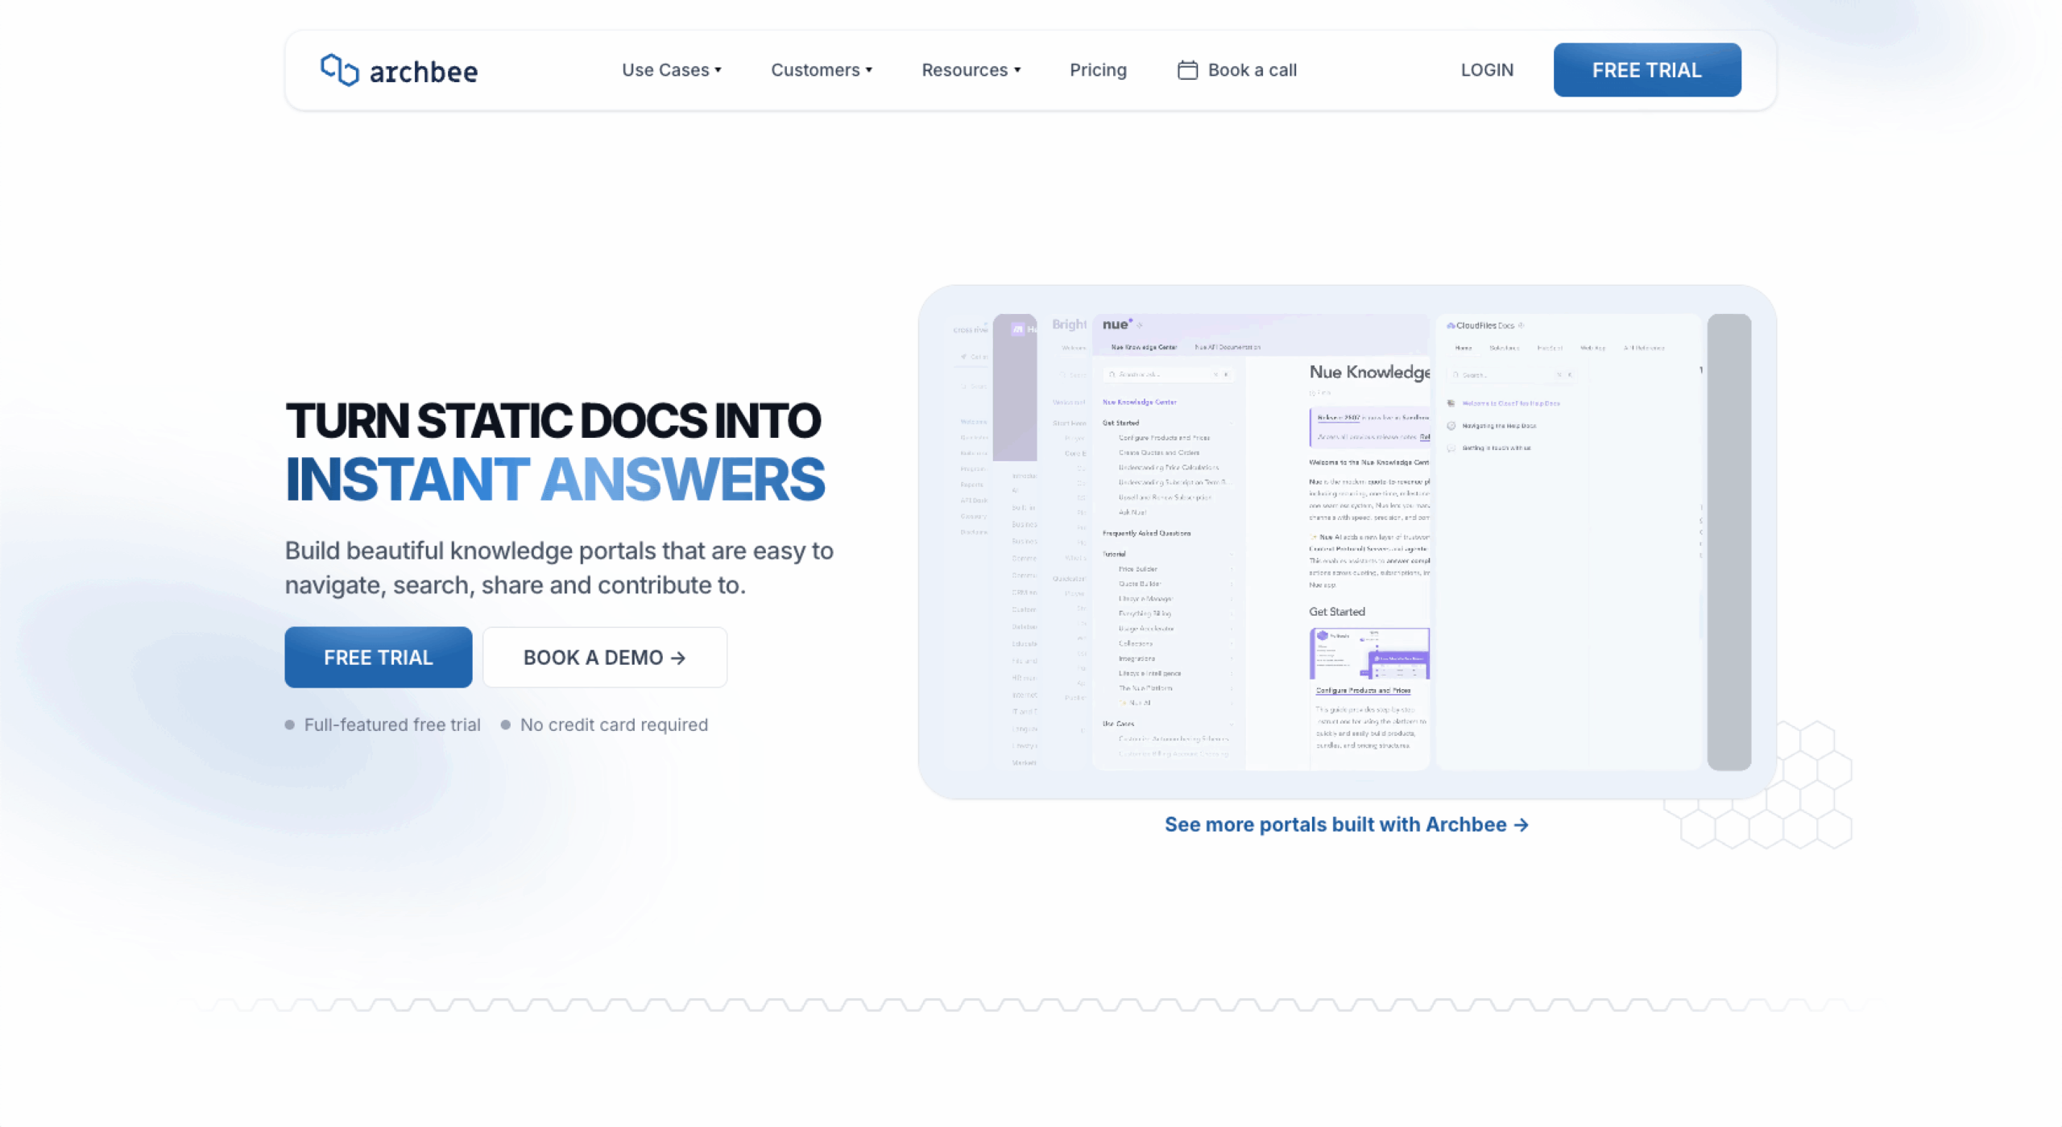Click Configure Products and Prices thumbnail
The width and height of the screenshot is (2062, 1127).
click(1368, 654)
